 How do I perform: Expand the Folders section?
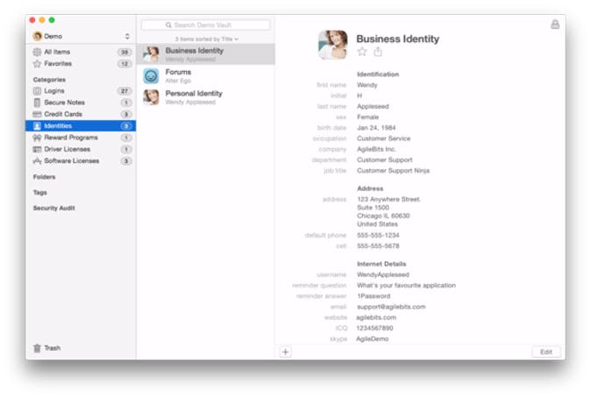pyautogui.click(x=44, y=177)
